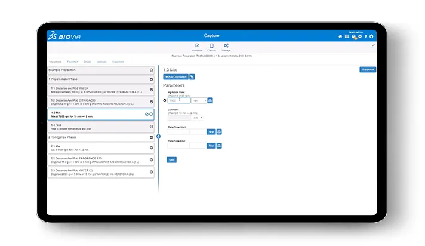This screenshot has width=425, height=246.
Task: Open the help question mark icon
Action: point(366,36)
